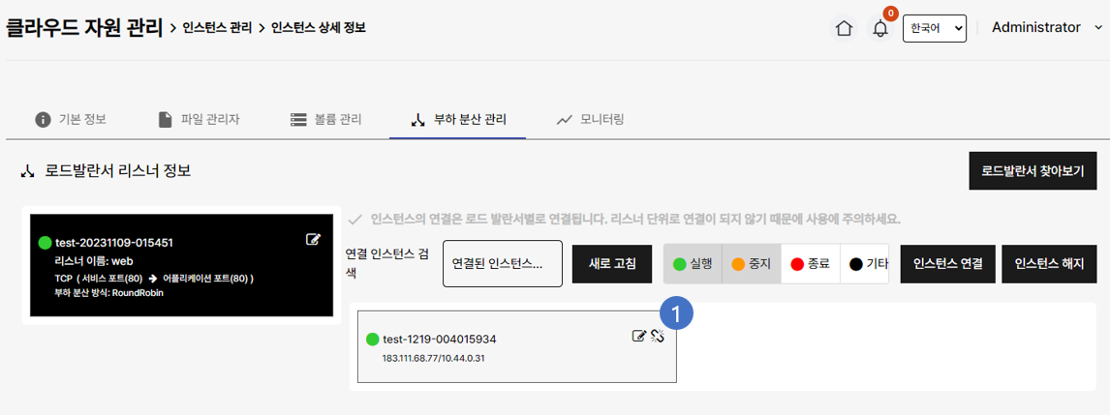
Task: Click green status dot of test-1219-004015934
Action: (373, 340)
